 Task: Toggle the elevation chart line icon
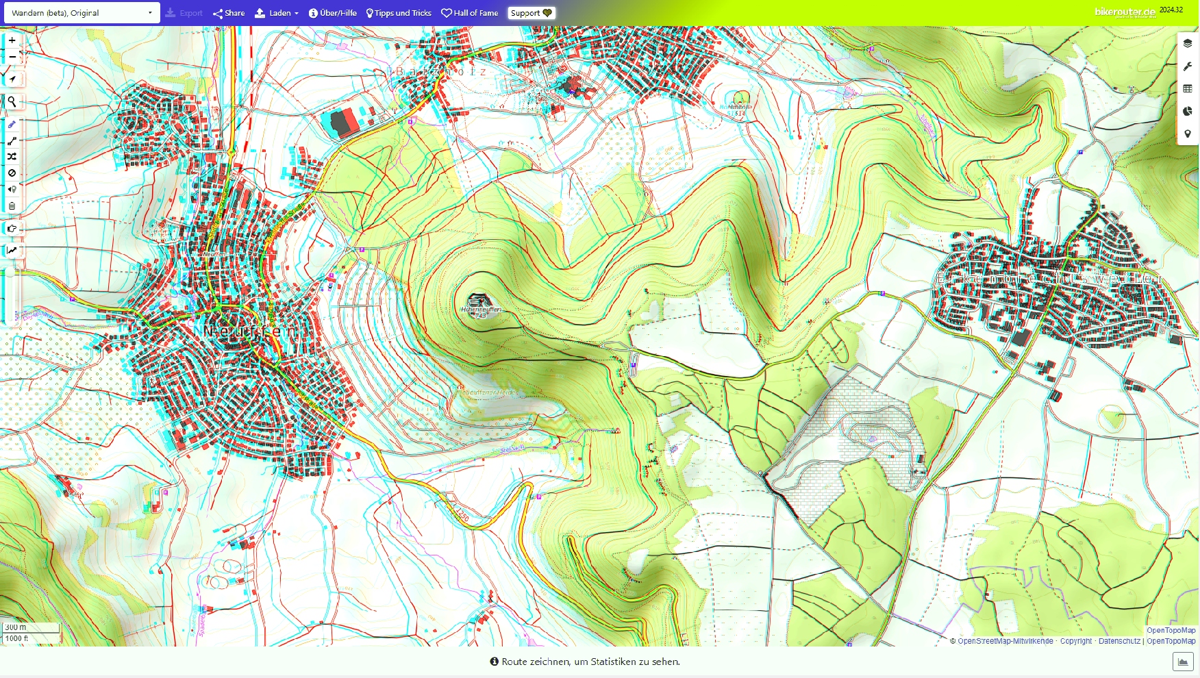tap(12, 251)
